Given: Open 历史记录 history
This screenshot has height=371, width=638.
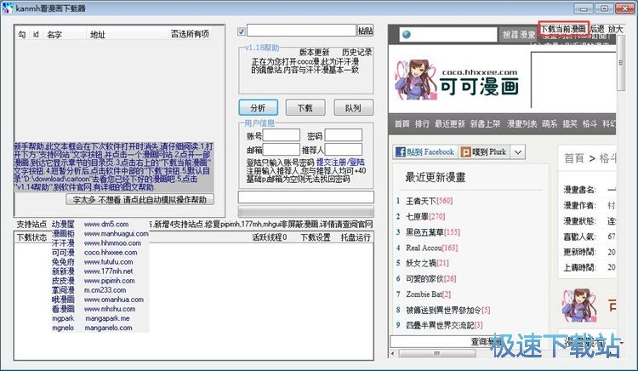Looking at the screenshot, I should [356, 53].
